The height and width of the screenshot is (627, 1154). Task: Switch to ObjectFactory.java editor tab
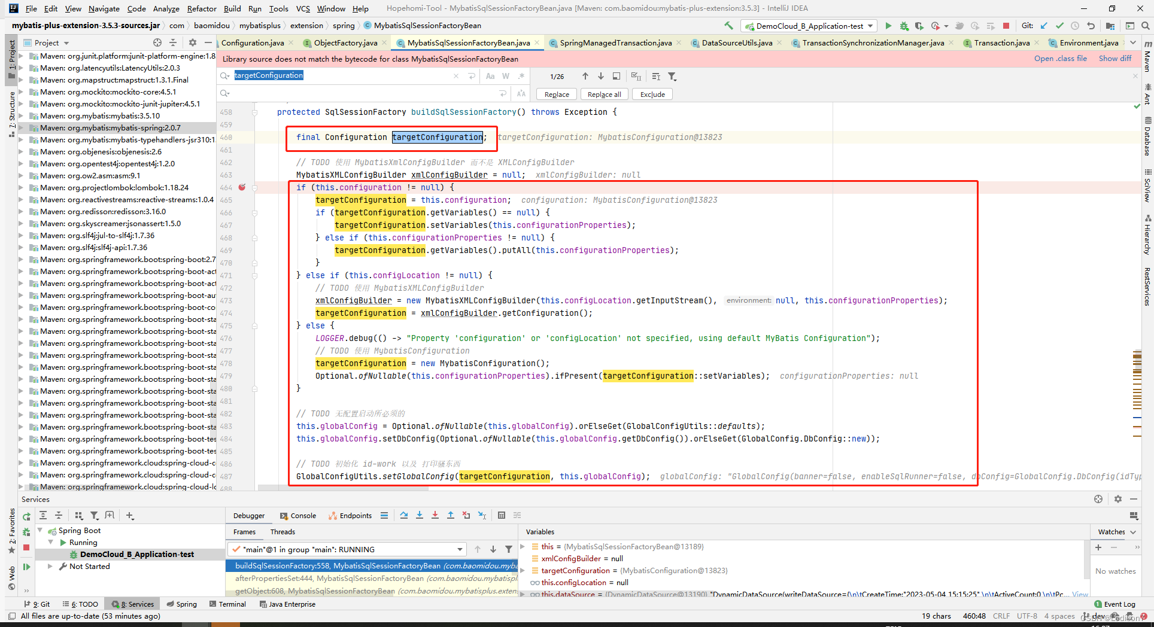345,42
